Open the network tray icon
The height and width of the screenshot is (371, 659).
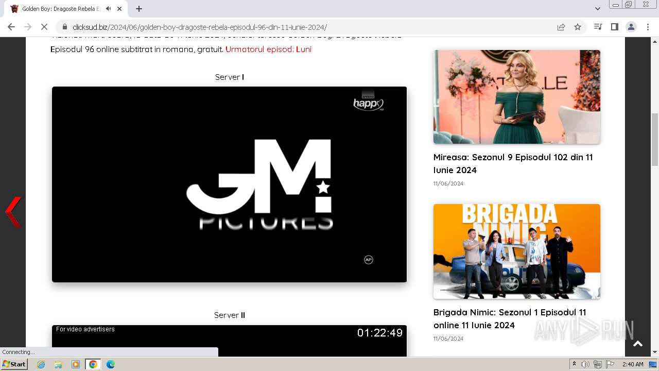(598, 364)
